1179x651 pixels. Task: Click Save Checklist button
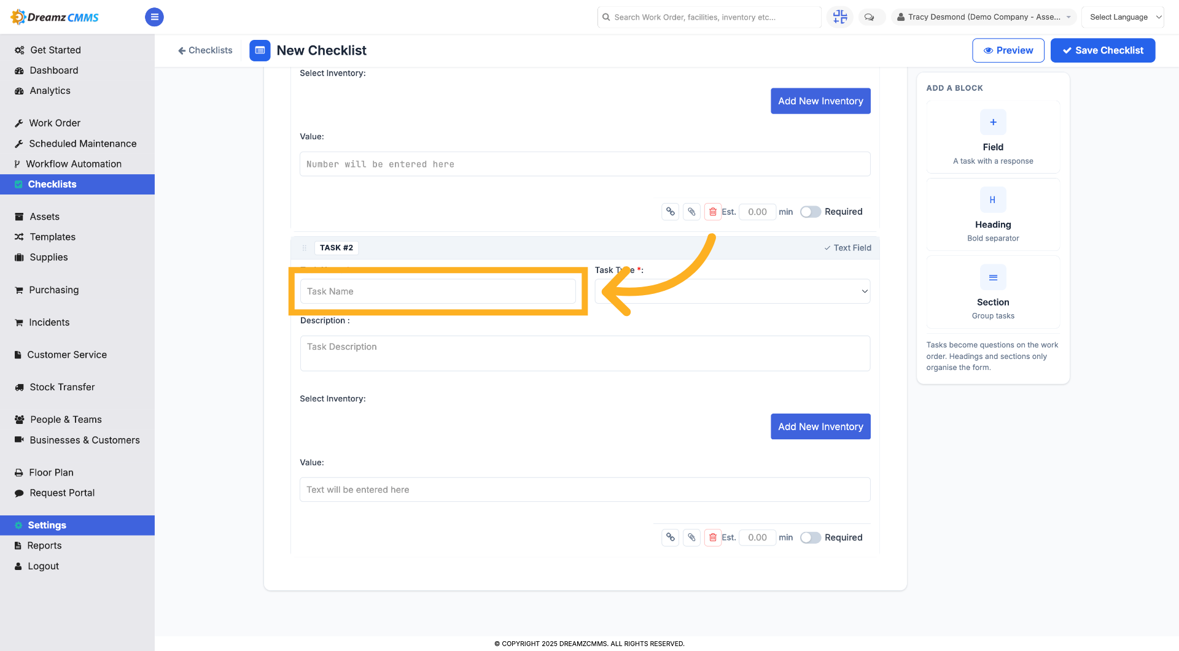pyautogui.click(x=1103, y=50)
